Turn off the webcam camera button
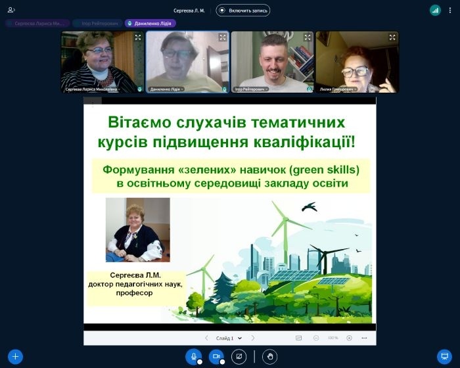 216,357
